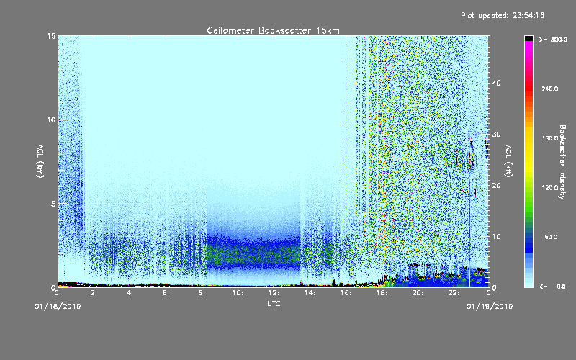Click the green aerosol band near 10 UTC
The image size is (576, 360).
pyautogui.click(x=253, y=253)
